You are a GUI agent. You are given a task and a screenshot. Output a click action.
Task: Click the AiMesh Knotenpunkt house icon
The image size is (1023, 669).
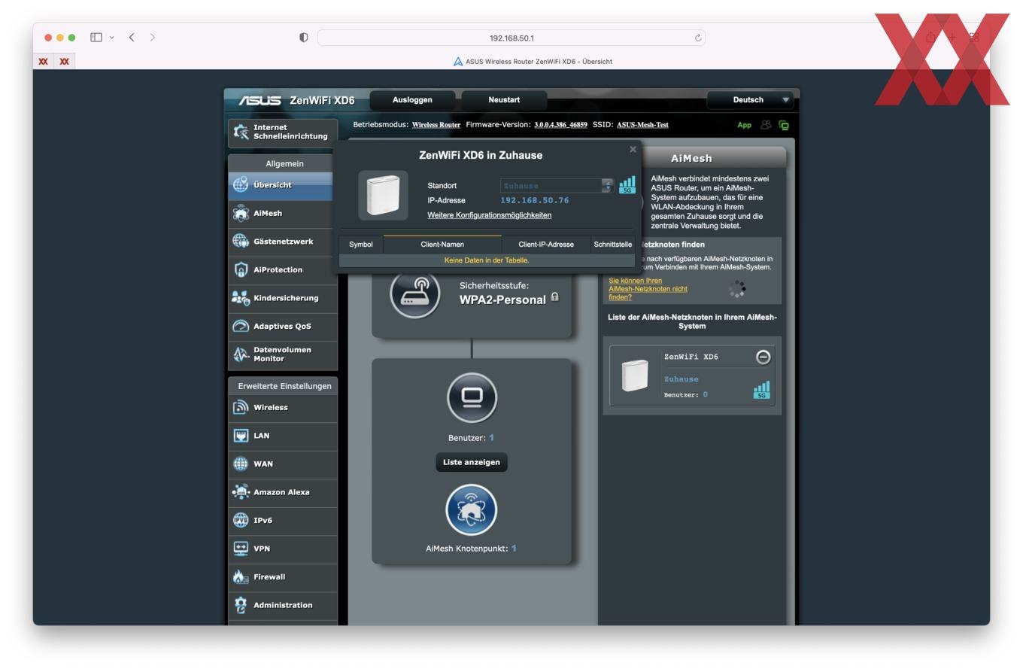(472, 509)
